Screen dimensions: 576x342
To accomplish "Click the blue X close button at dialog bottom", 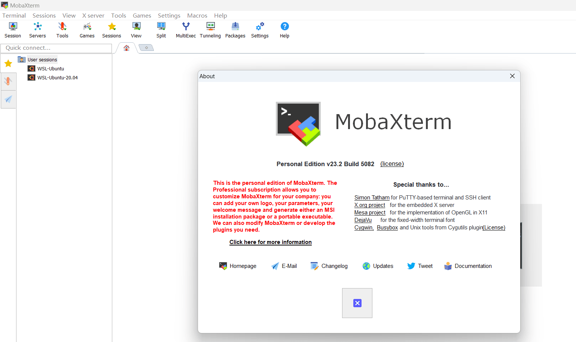I will click(357, 303).
